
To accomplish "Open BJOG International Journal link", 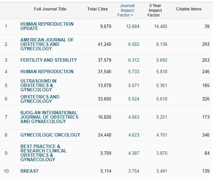I will pos(49,117).
